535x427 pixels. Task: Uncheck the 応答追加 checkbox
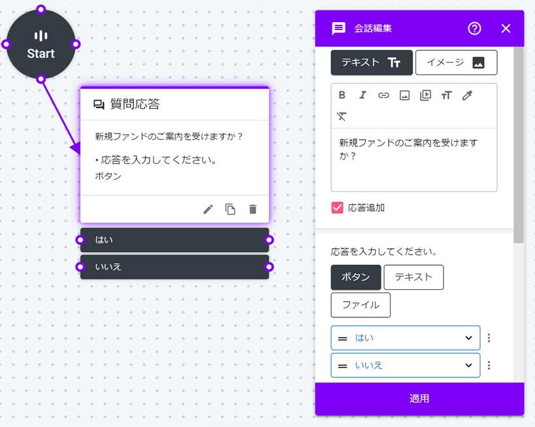[x=338, y=208]
